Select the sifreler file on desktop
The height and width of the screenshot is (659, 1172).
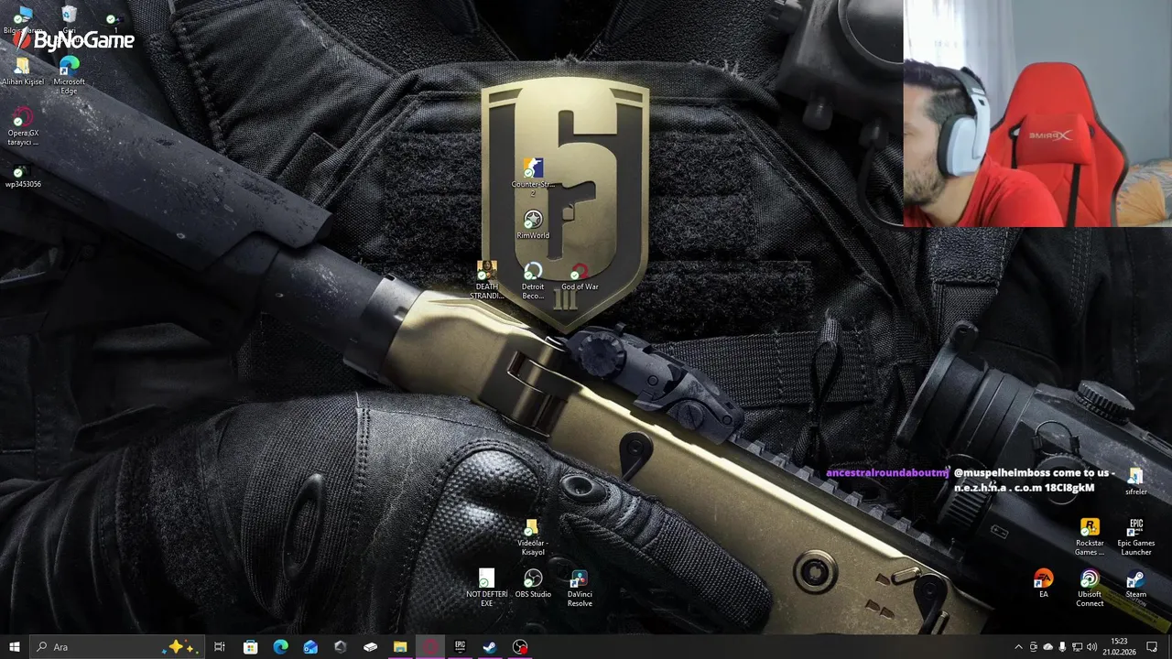click(x=1135, y=481)
